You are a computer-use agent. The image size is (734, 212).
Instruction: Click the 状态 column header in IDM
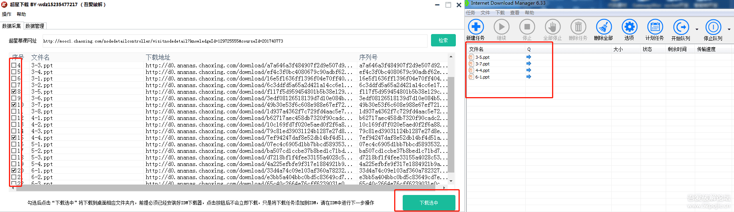coord(647,49)
